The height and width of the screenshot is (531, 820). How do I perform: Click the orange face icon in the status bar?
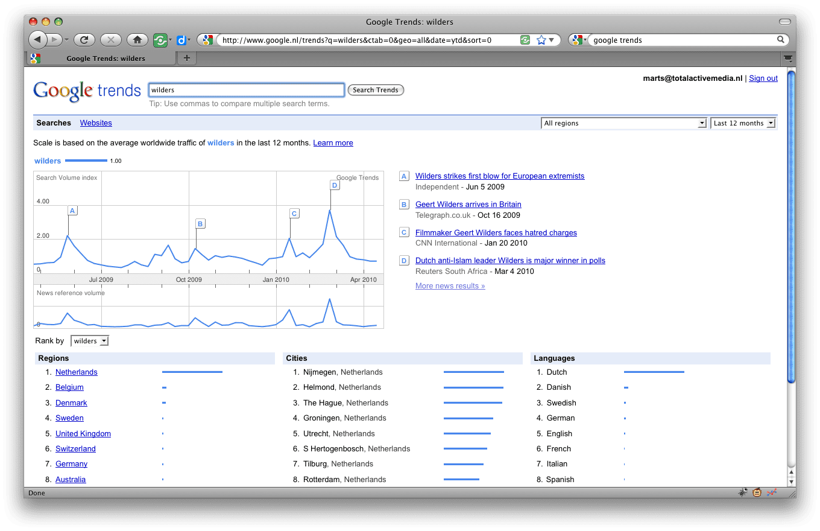pos(757,492)
